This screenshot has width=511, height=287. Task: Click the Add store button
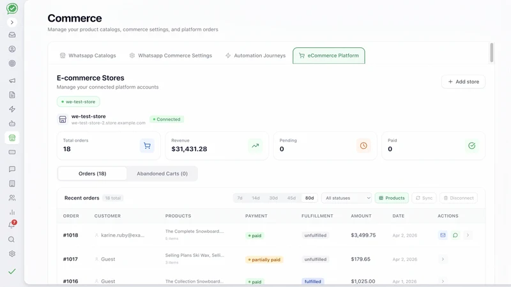[464, 82]
